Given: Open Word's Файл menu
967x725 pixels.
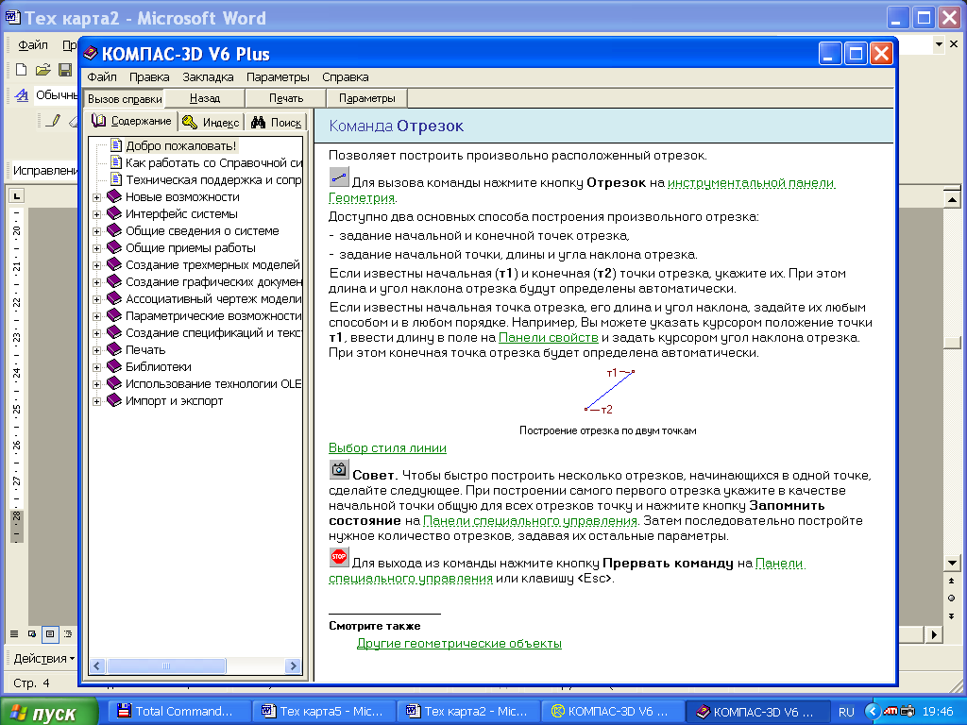Looking at the screenshot, I should pos(33,45).
